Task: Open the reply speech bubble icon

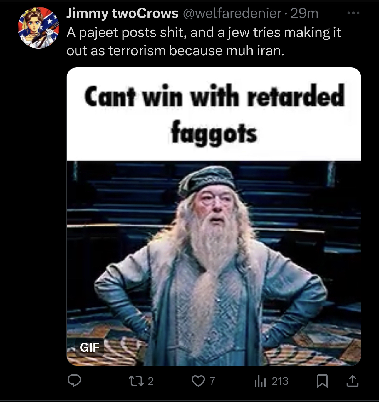Action: (74, 381)
